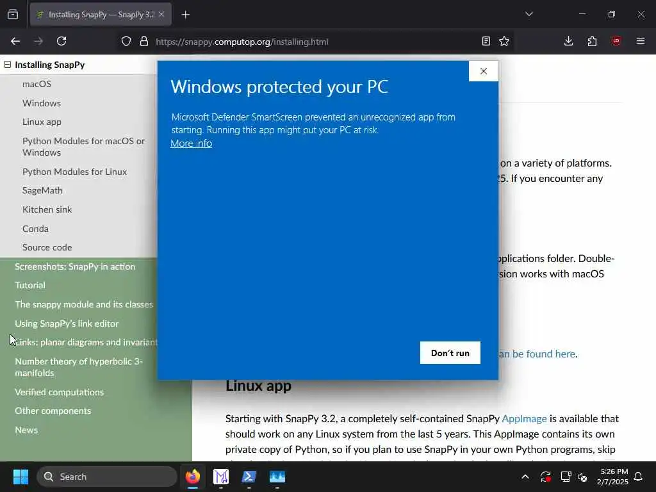Click the taskbar Search box
Viewport: 656px width, 492px height.
tap(107, 477)
